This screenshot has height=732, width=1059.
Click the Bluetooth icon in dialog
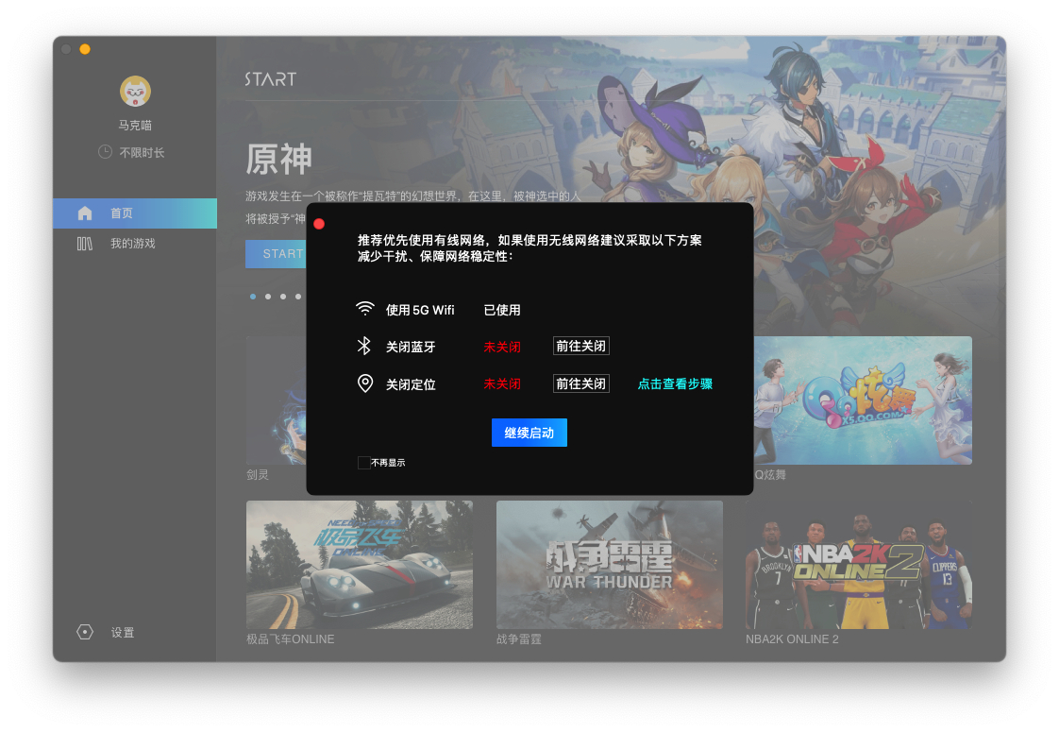pos(364,347)
